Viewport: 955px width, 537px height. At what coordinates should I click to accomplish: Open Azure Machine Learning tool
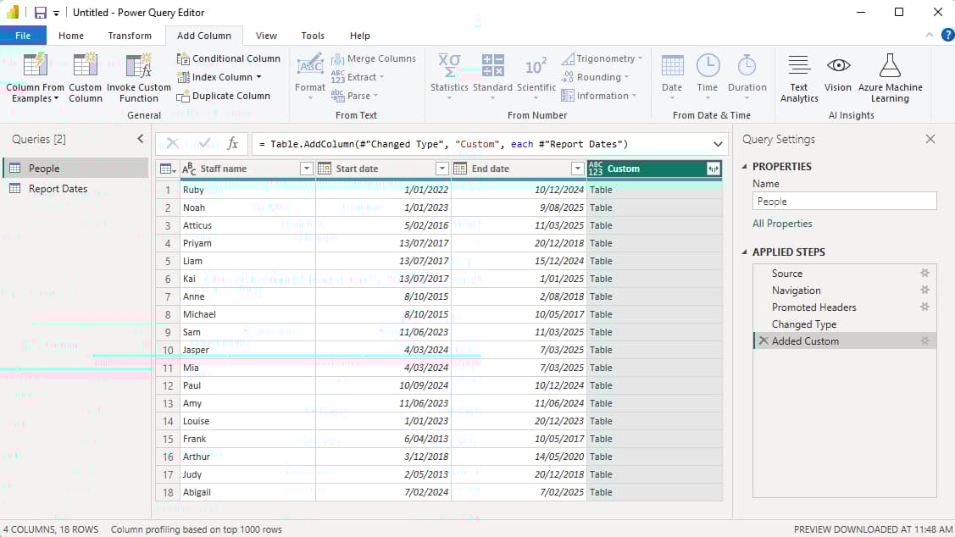point(889,67)
